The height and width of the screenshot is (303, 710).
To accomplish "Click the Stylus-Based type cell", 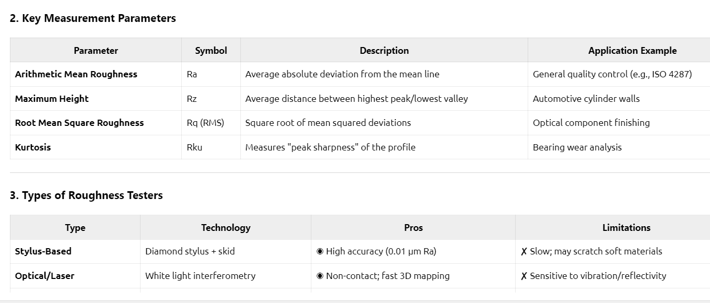I will [x=43, y=251].
